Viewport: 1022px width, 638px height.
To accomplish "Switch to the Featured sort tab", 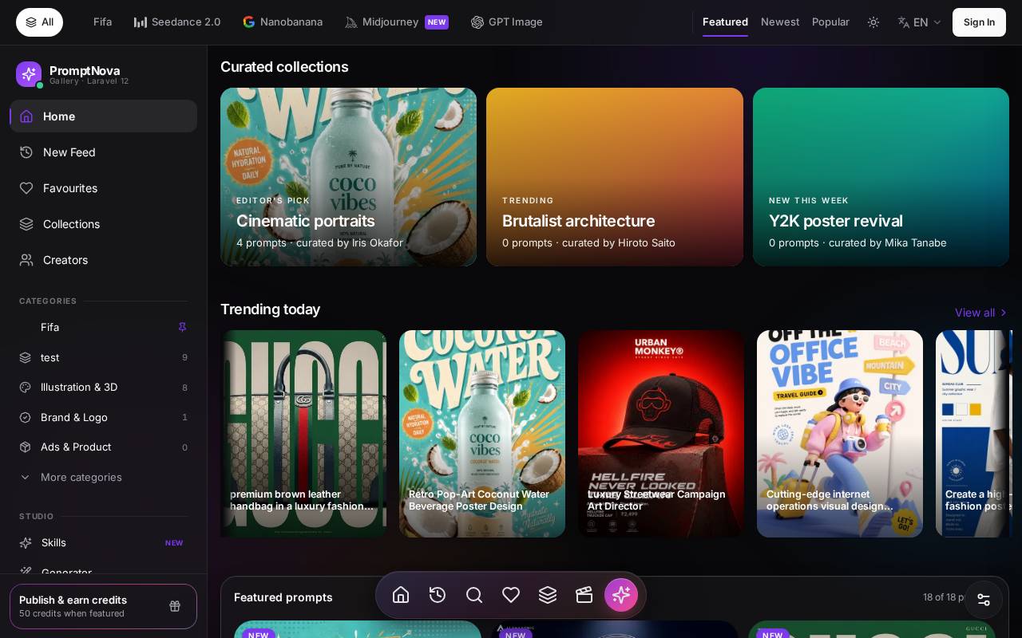I will 725,22.
